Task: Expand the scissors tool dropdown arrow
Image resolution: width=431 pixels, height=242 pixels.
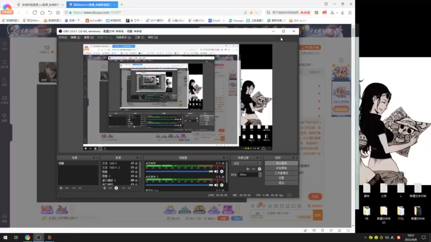Action: pyautogui.click(x=337, y=12)
